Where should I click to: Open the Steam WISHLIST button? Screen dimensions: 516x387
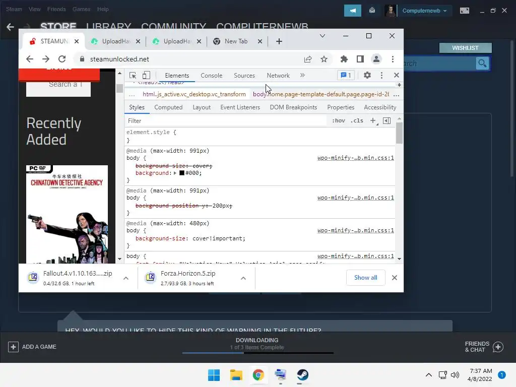[x=465, y=48]
